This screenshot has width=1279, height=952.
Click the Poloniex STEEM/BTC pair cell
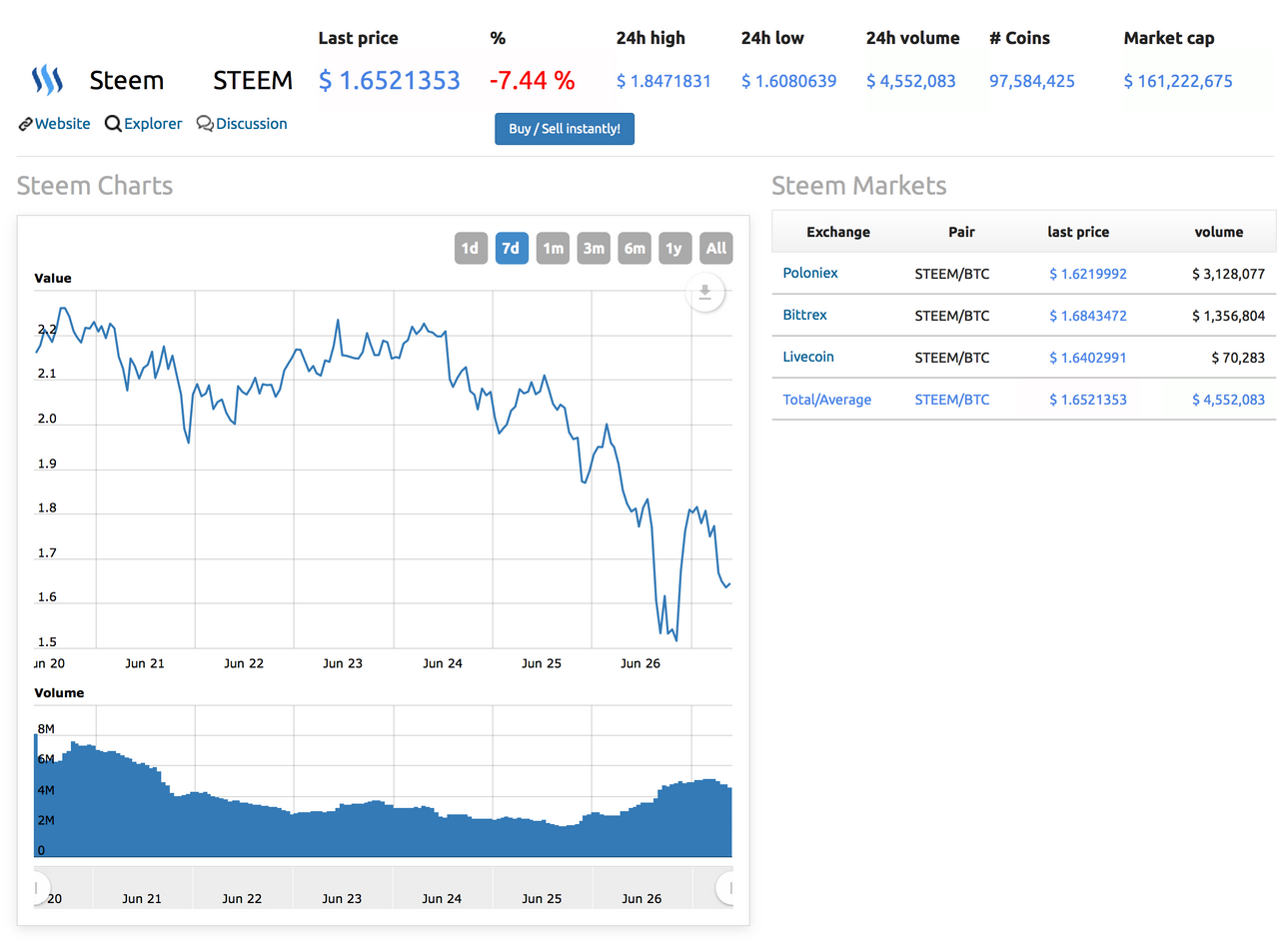pyautogui.click(x=952, y=274)
